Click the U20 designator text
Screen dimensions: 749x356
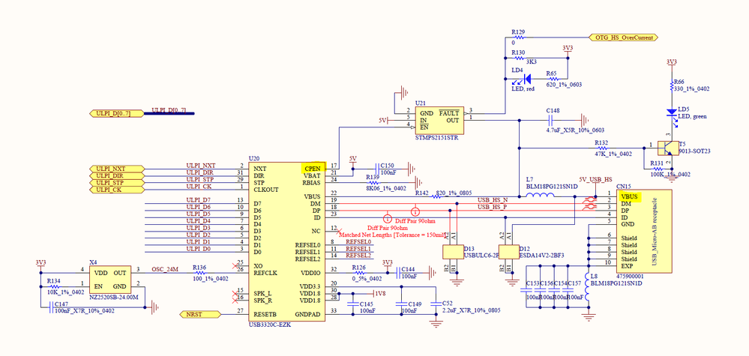[253, 158]
